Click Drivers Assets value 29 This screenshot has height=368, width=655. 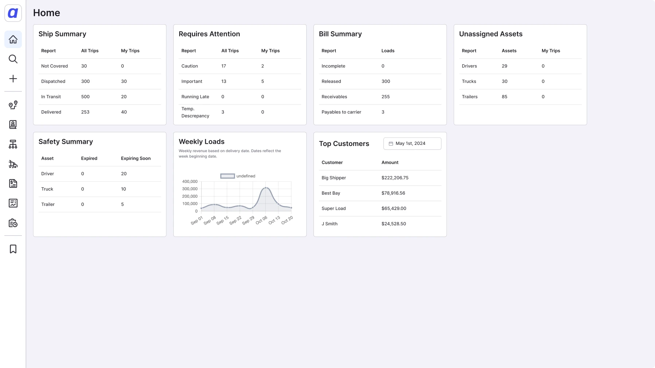click(x=504, y=66)
